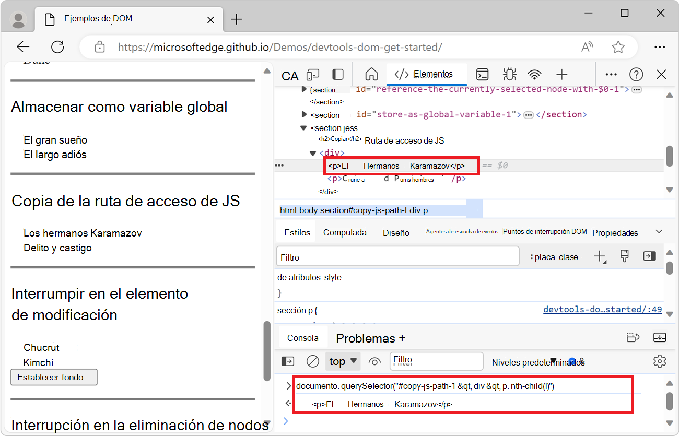679x436 pixels.
Task: Click the DevTools home icon
Action: (x=371, y=75)
